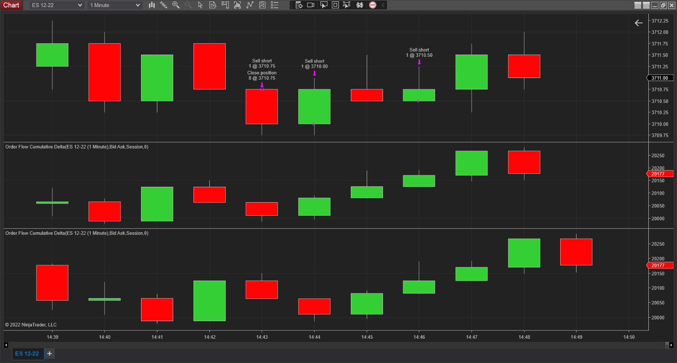The height and width of the screenshot is (363, 677).
Task: Click the 'Sell short 1 @ 3710.50' label
Action: (x=419, y=52)
